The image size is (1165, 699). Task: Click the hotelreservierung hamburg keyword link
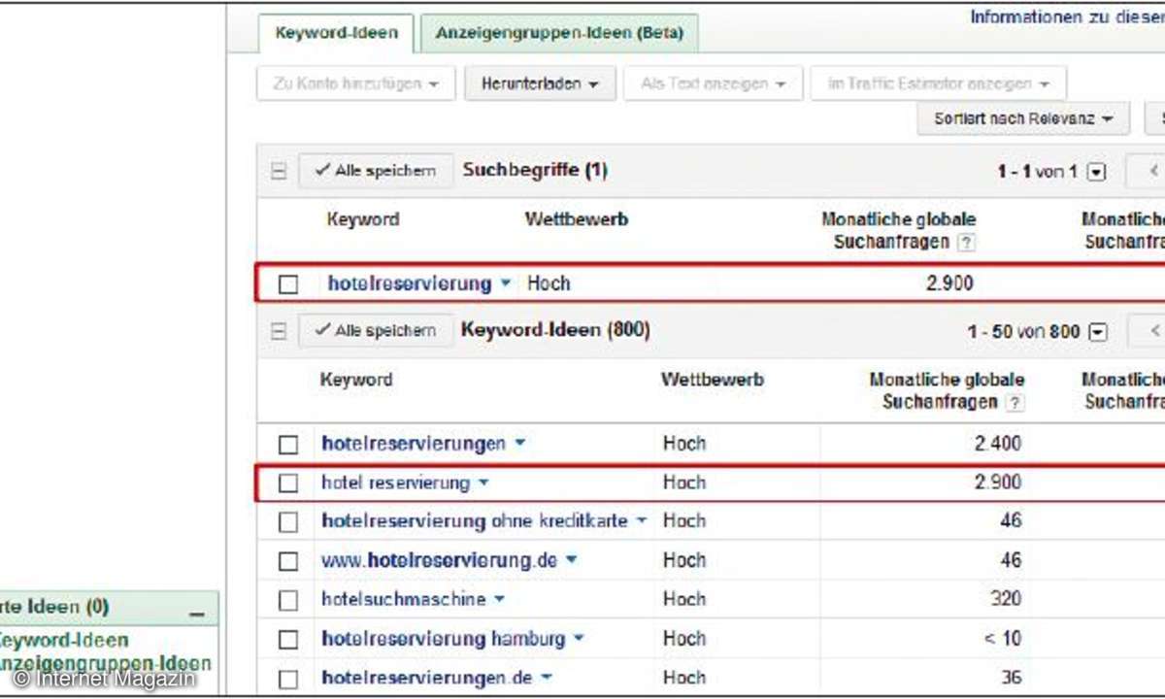443,639
